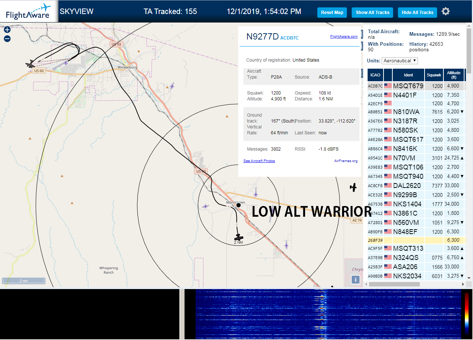Screen dimensions: 473x340
Task: Click the US flag in the N70VM row
Action: click(x=388, y=158)
